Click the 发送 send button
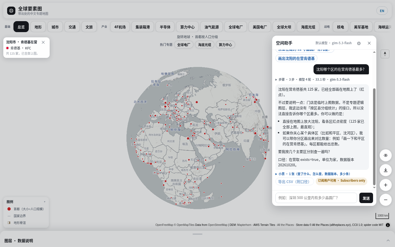The image size is (395, 247). point(366,198)
